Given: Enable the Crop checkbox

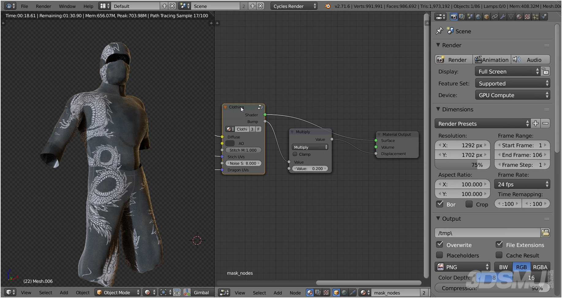Looking at the screenshot, I should 469,204.
